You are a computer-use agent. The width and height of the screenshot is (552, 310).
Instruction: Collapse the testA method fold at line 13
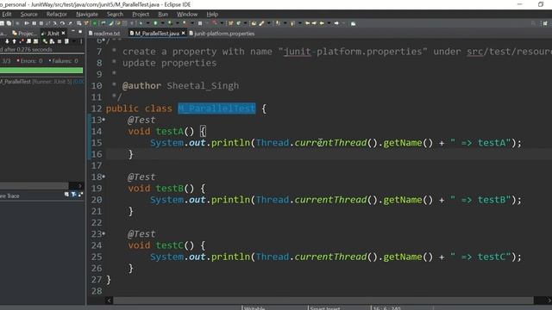pyautogui.click(x=103, y=120)
